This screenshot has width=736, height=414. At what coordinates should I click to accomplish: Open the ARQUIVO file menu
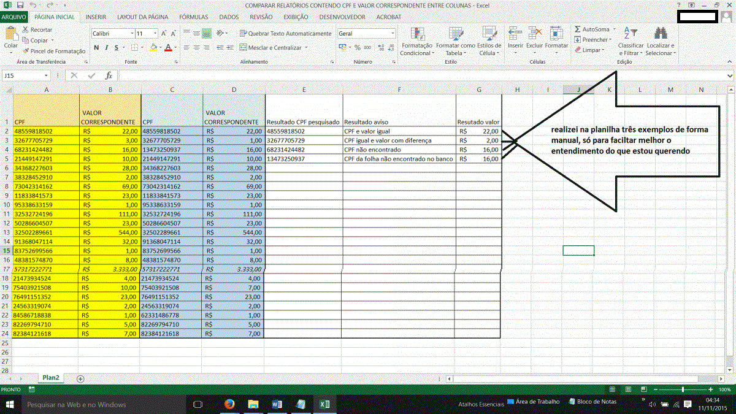point(14,17)
